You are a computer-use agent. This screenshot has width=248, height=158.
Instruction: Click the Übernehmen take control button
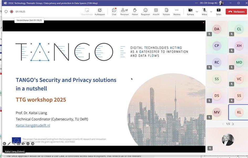[87, 12]
